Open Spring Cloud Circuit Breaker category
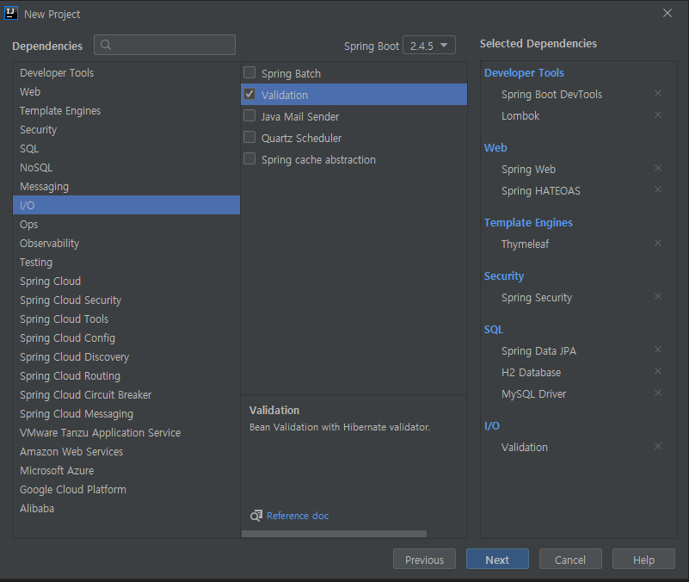 (x=126, y=394)
